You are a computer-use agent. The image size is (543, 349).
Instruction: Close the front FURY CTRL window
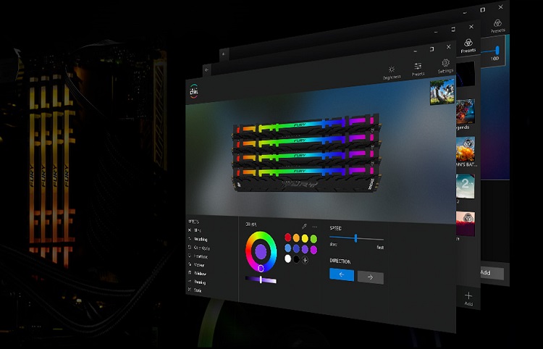449,47
